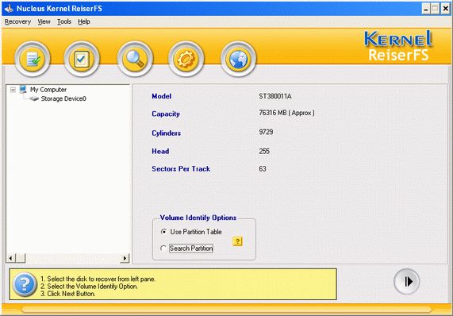Click the cylinders value 9729

tap(266, 132)
